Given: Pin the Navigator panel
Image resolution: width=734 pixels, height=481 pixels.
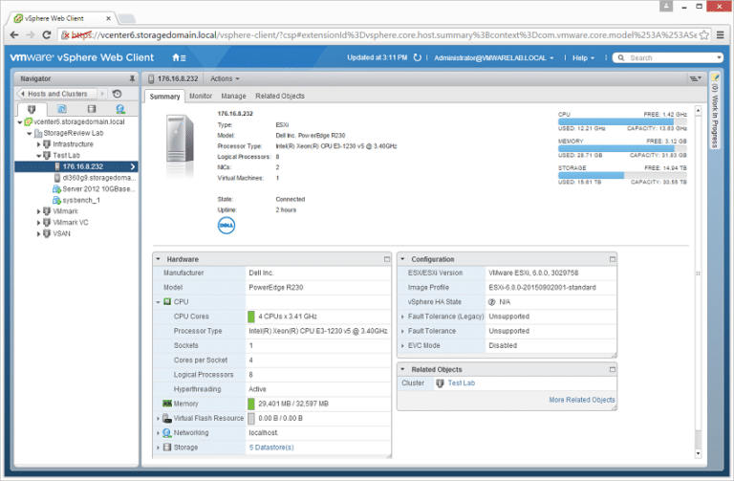Looking at the screenshot, I should [x=132, y=78].
